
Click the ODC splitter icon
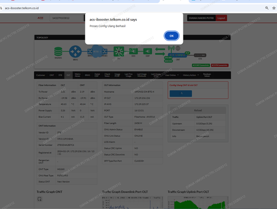click(x=134, y=51)
